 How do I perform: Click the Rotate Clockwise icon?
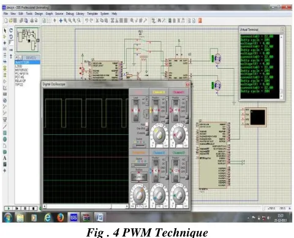point(11,31)
